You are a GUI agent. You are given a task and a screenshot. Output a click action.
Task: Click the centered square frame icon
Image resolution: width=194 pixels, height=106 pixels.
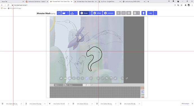[98, 78]
